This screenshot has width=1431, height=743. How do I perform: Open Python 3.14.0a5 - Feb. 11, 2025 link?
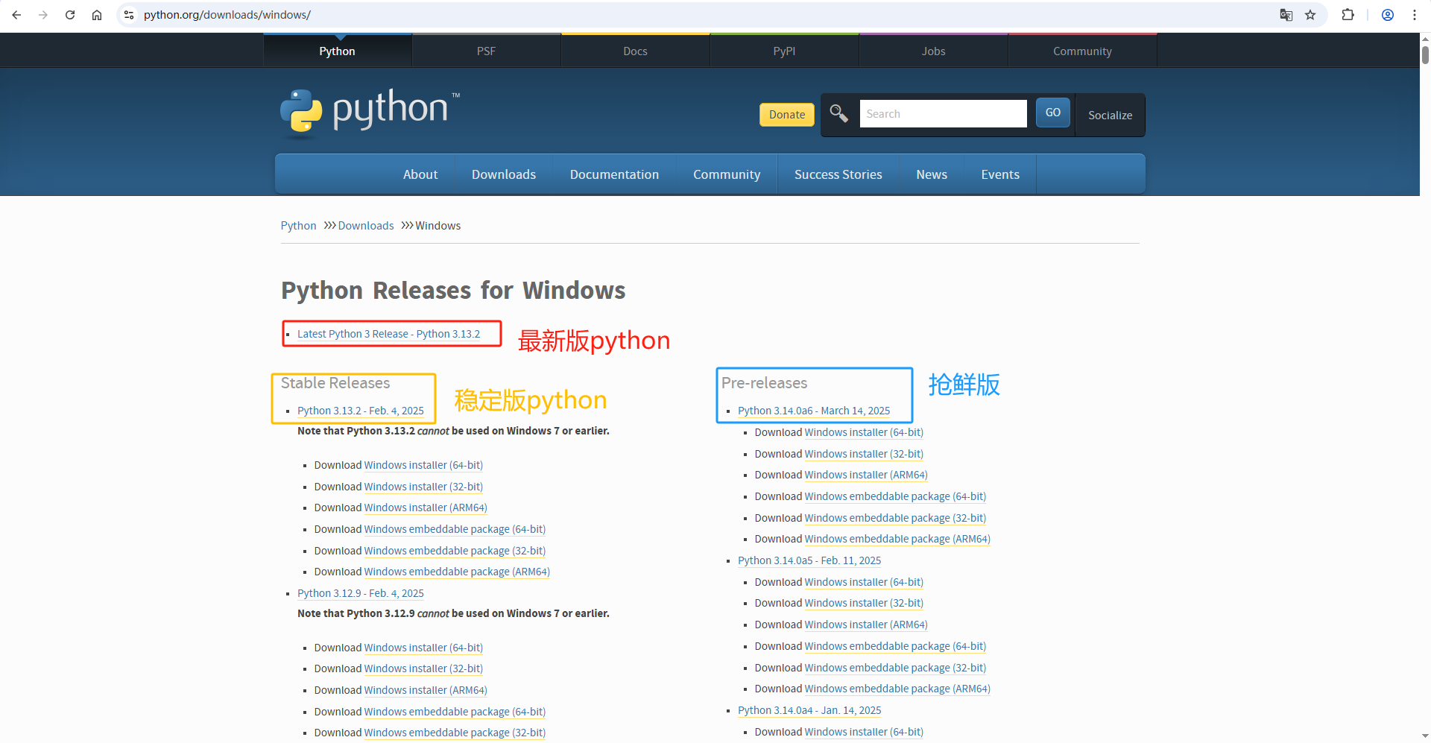pyautogui.click(x=809, y=560)
